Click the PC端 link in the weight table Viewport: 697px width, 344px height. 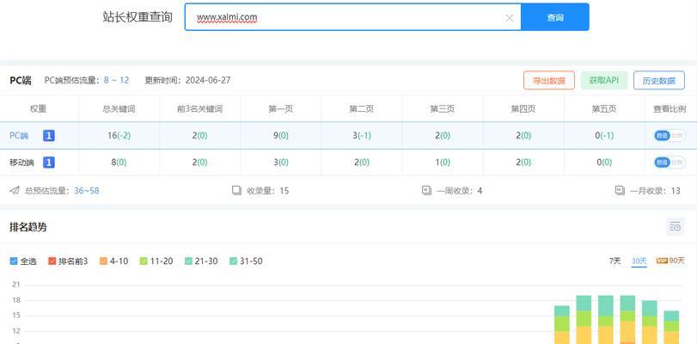click(19, 136)
